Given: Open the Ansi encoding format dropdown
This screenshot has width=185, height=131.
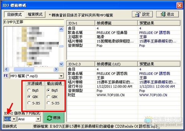Looking at the screenshot, I should tap(38, 119).
